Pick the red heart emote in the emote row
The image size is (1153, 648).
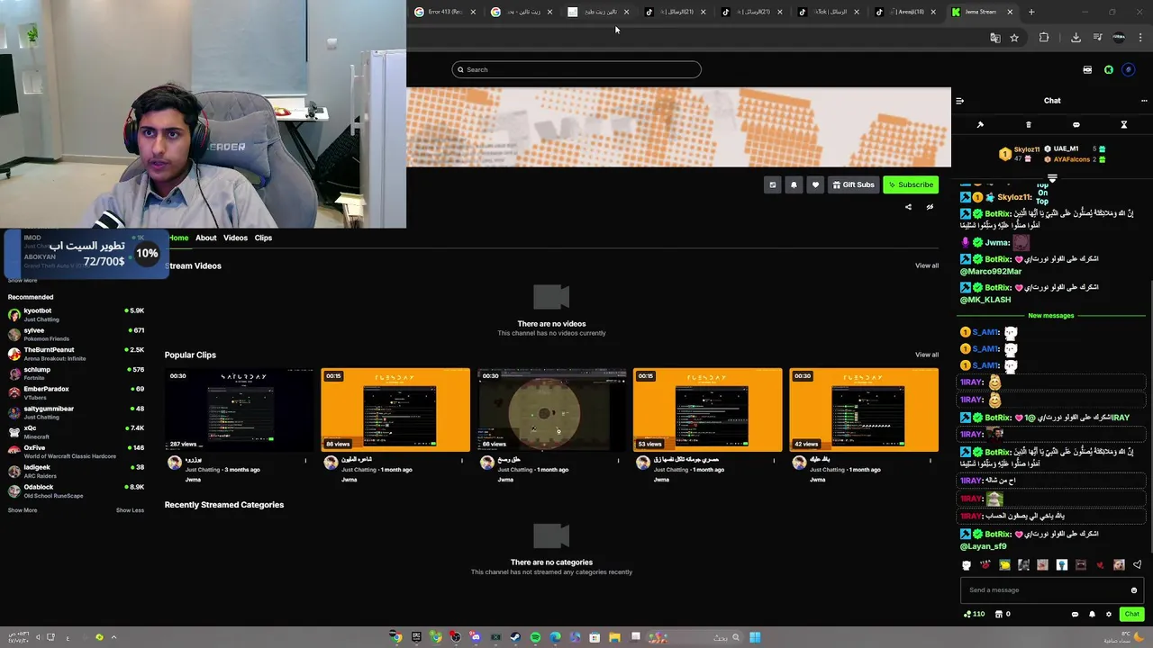[1100, 565]
